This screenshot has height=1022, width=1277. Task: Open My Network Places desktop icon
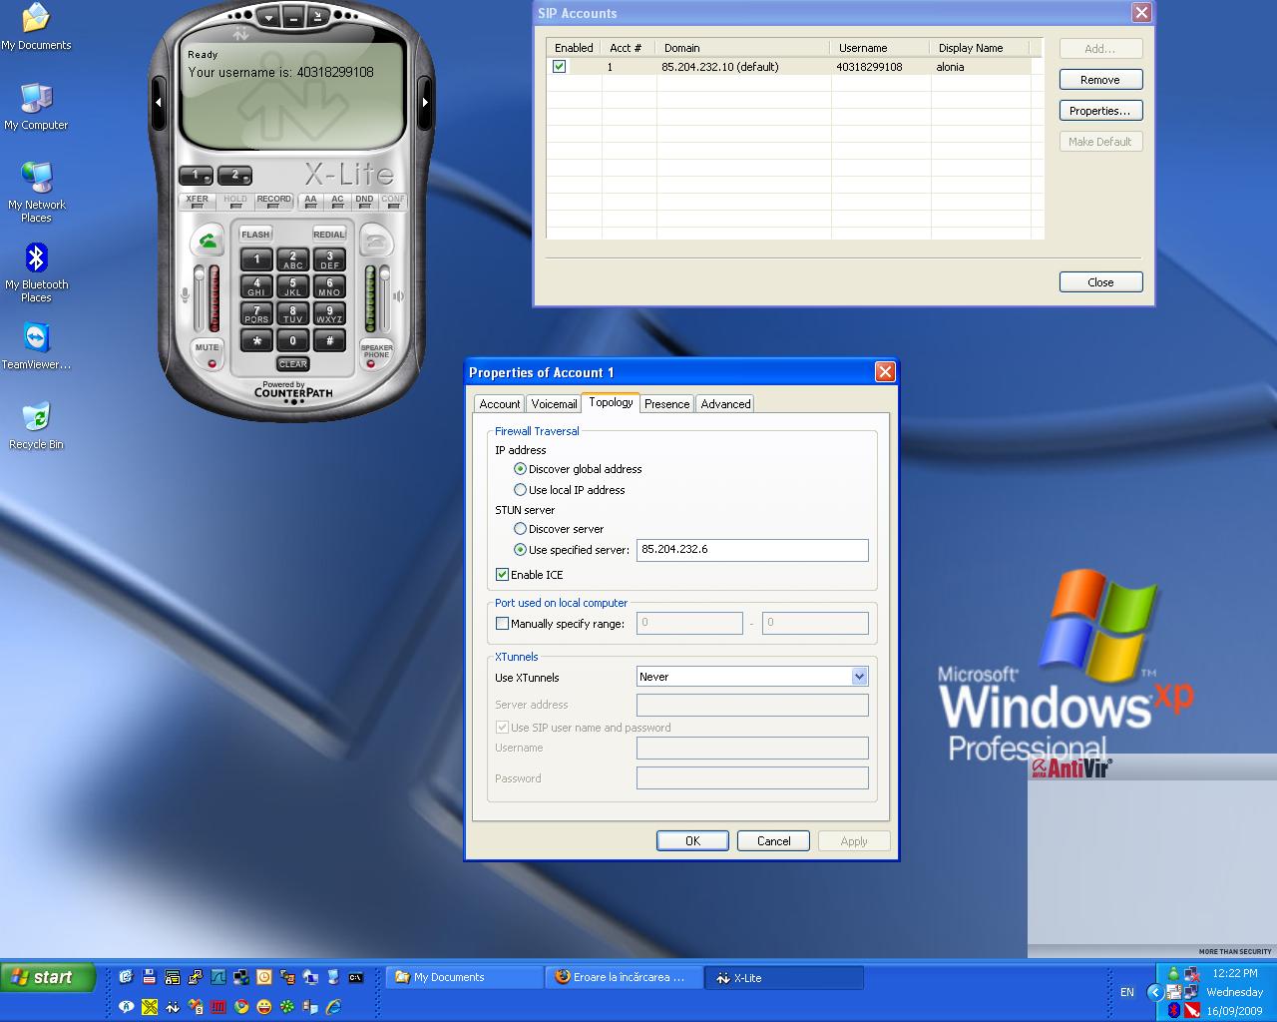click(36, 193)
